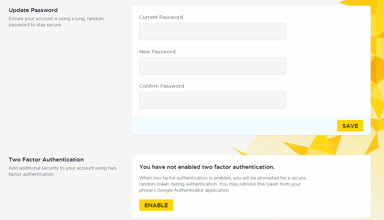Click the 'Add additional security' description text
Image resolution: width=384 pixels, height=220 pixels.
click(63, 171)
